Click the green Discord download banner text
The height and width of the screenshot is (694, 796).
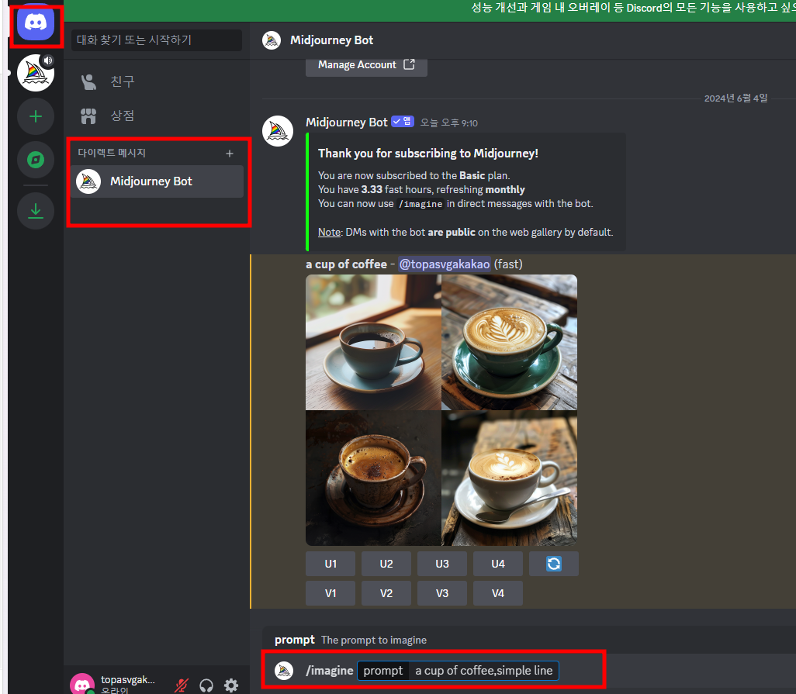[633, 8]
